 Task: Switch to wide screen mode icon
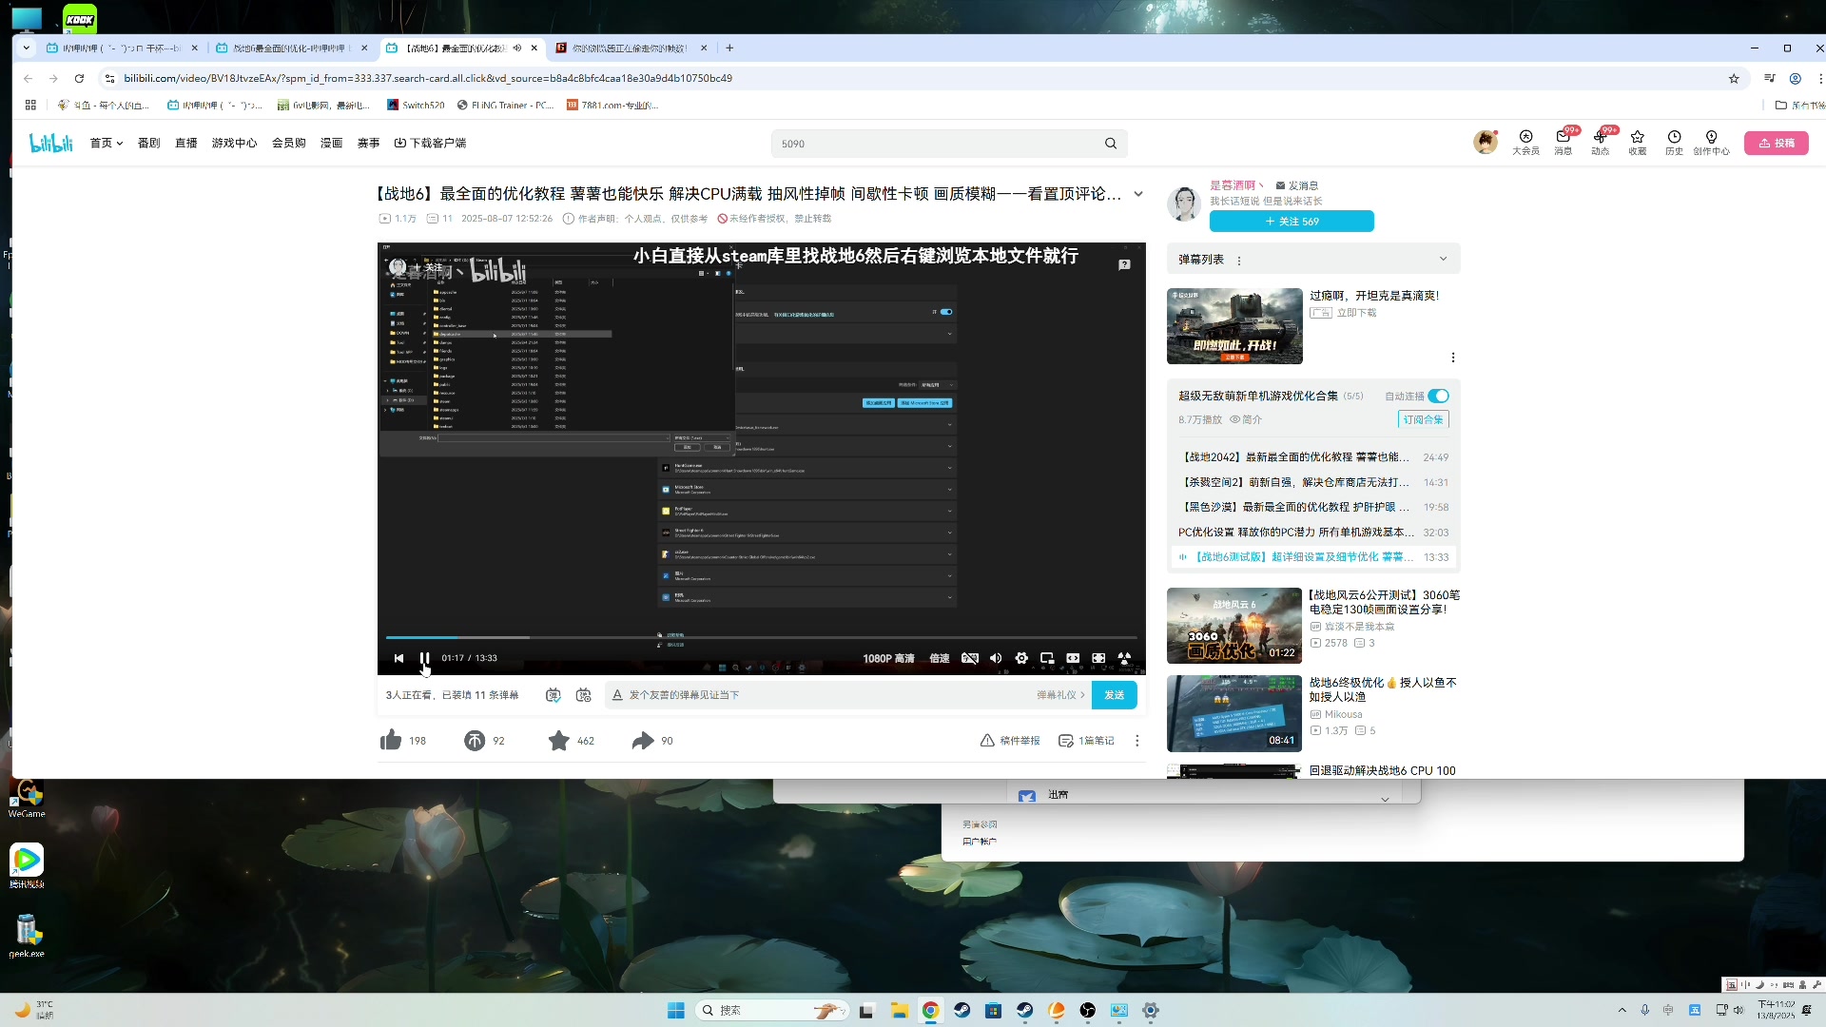click(1073, 658)
